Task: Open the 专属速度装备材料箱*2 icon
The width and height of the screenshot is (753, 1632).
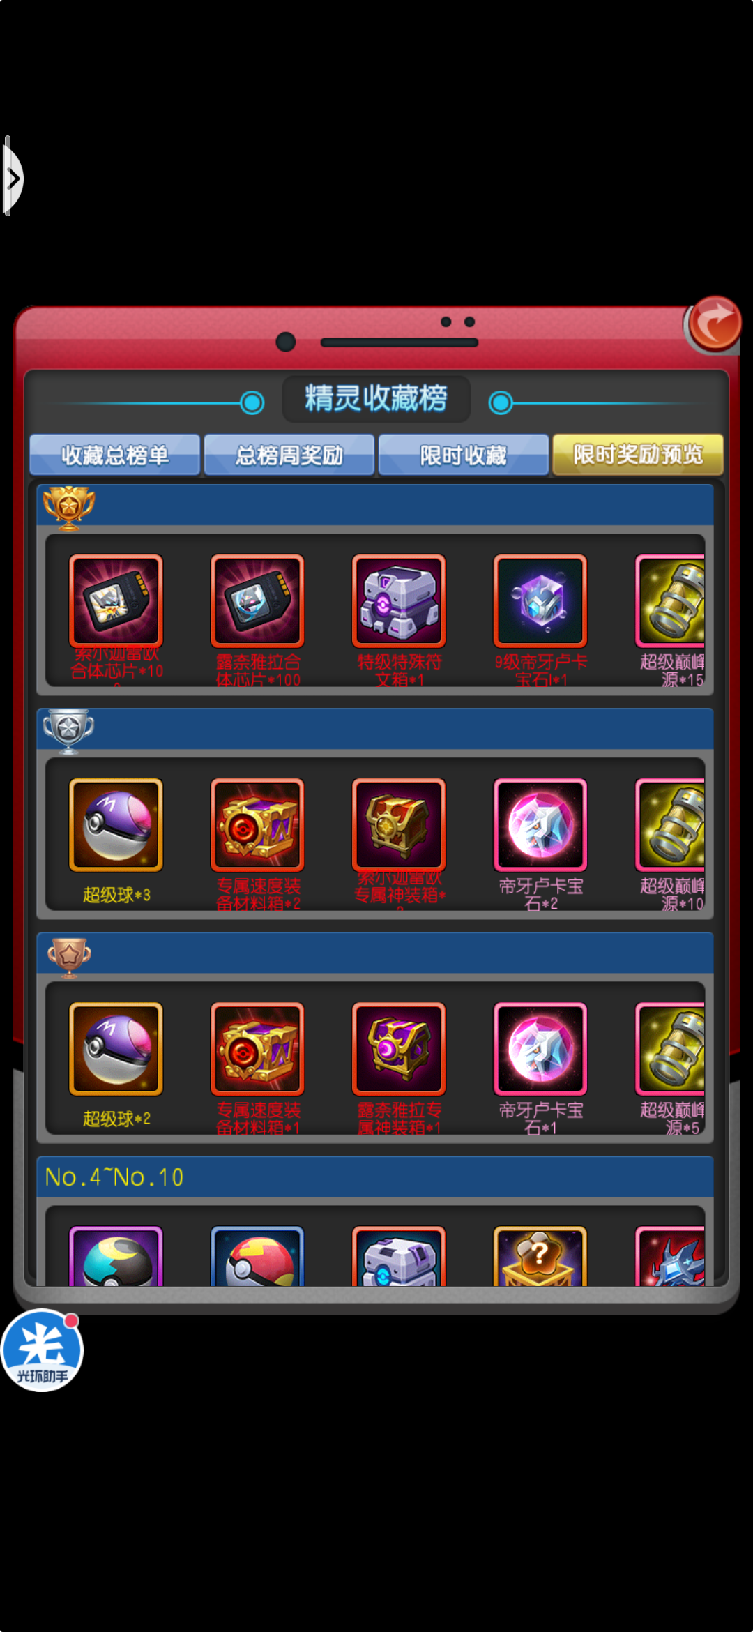Action: click(x=257, y=825)
